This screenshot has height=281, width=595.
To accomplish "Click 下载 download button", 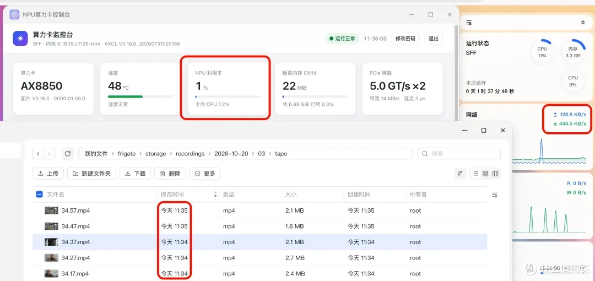I will [136, 174].
